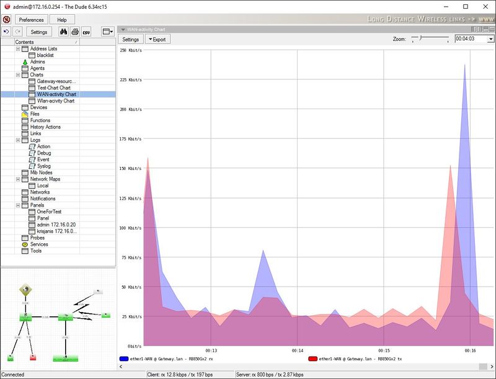The width and height of the screenshot is (496, 379).
Task: Click the chart scrollbar's left arrow
Action: [120, 367]
